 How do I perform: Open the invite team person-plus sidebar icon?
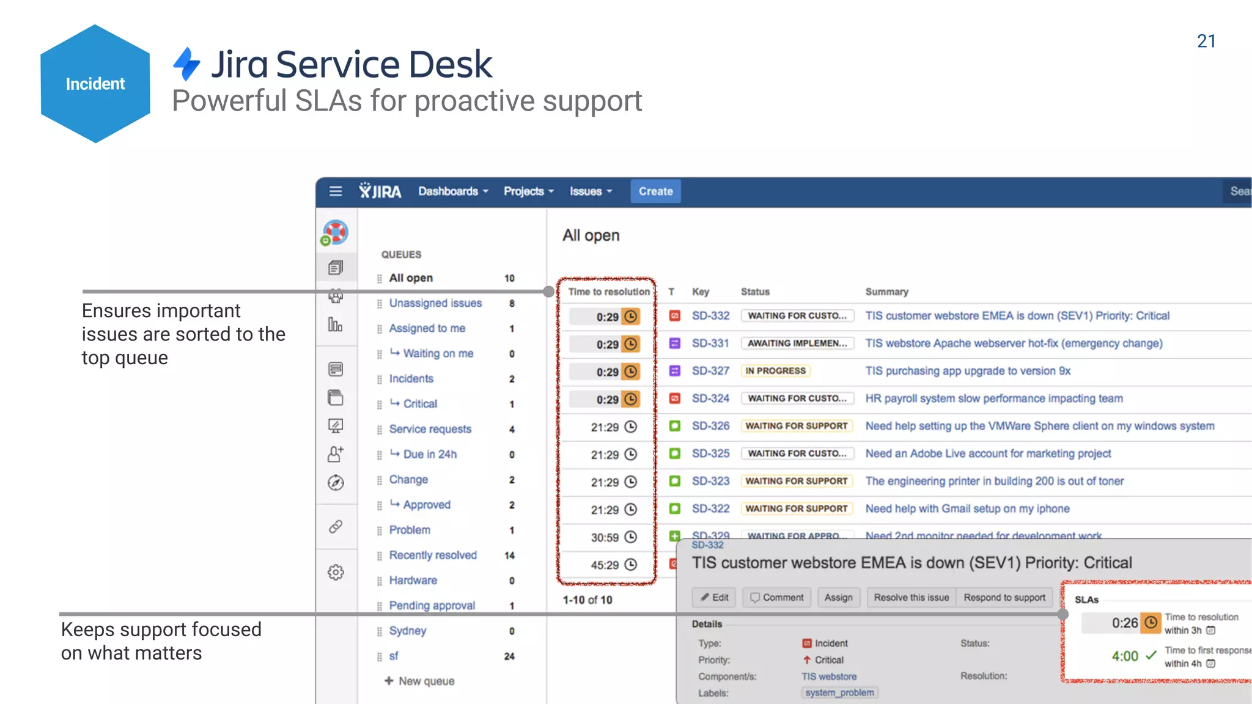click(x=336, y=454)
